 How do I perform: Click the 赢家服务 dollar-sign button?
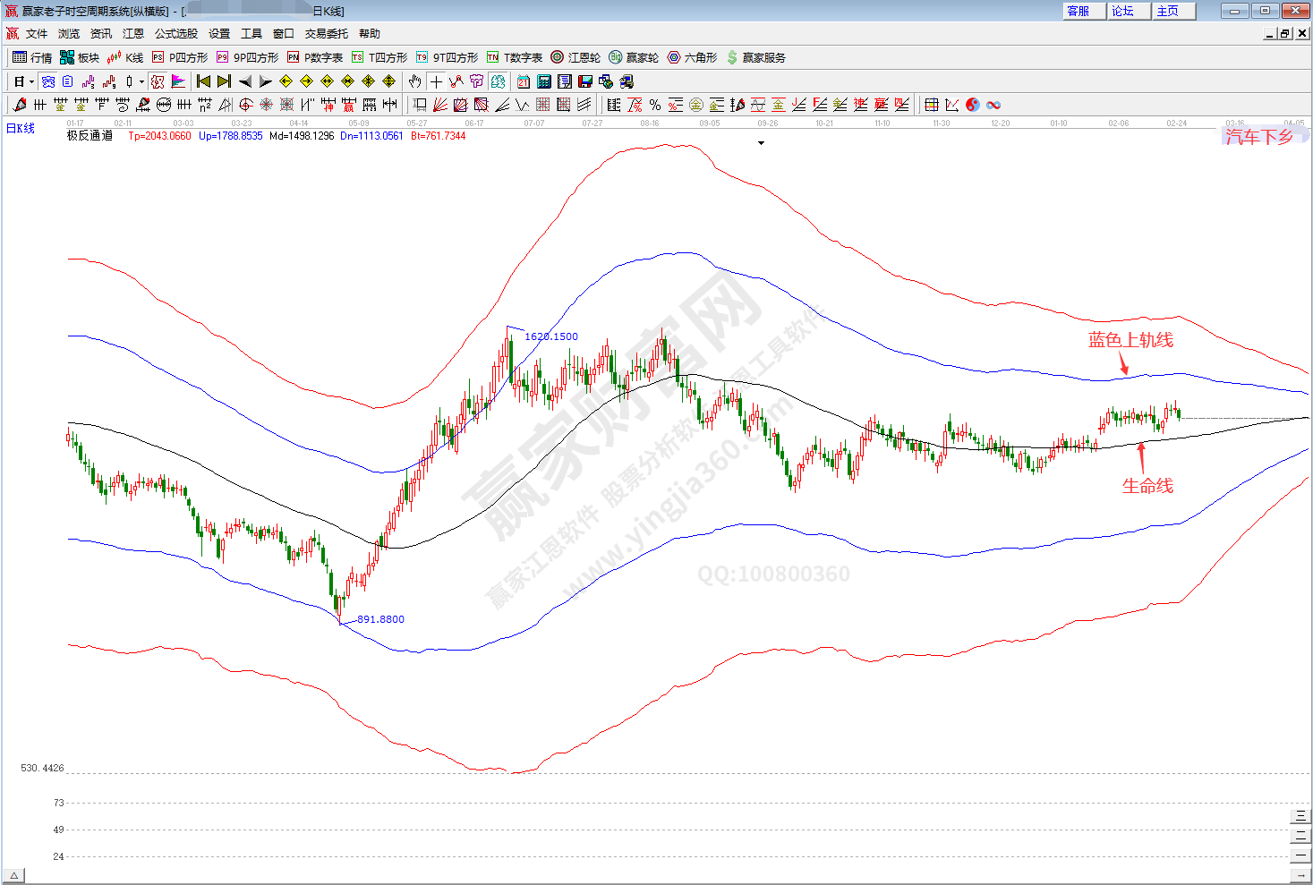[755, 57]
